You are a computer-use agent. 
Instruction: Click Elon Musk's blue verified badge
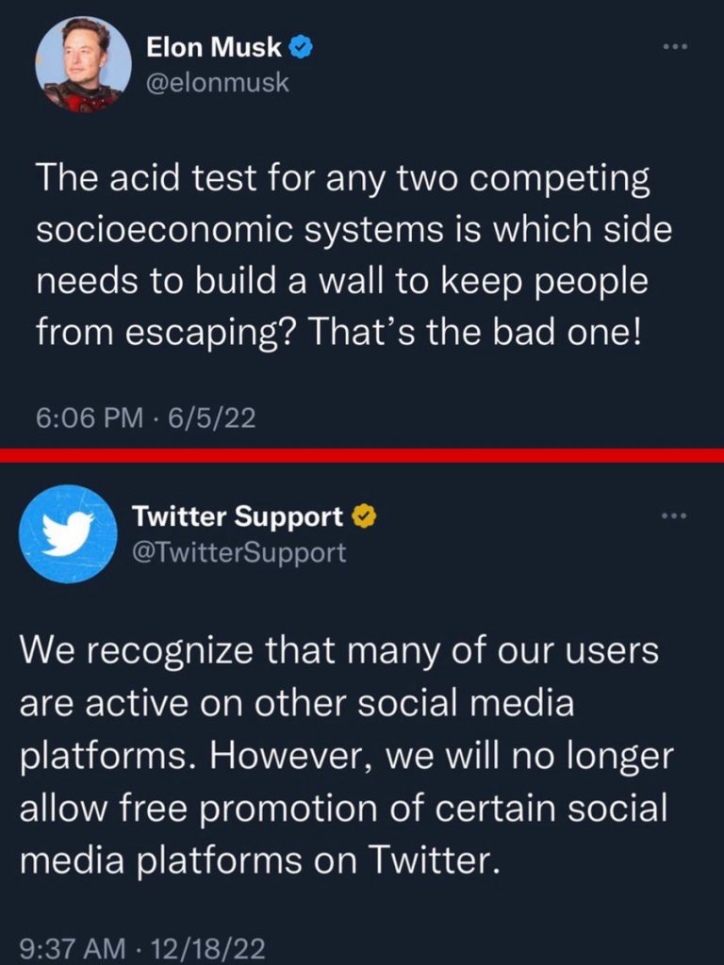(x=301, y=45)
